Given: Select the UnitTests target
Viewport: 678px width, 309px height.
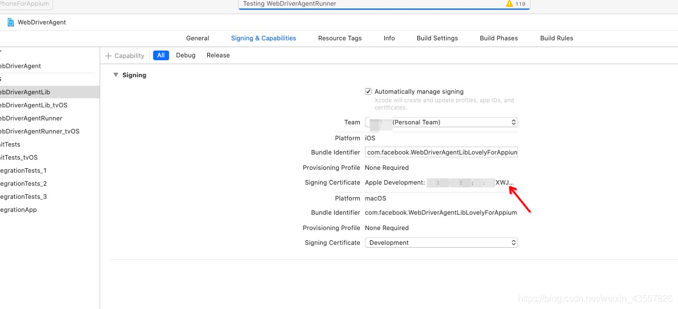Looking at the screenshot, I should click(x=50, y=144).
